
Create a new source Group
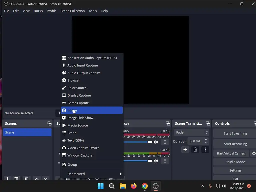(x=92, y=164)
